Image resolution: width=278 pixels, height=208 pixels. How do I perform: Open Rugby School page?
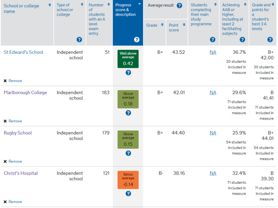tap(18, 133)
